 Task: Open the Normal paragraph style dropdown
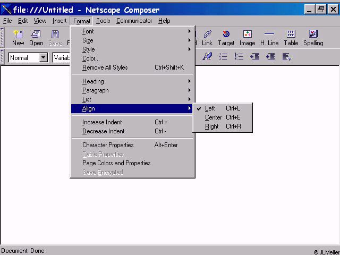click(x=44, y=58)
